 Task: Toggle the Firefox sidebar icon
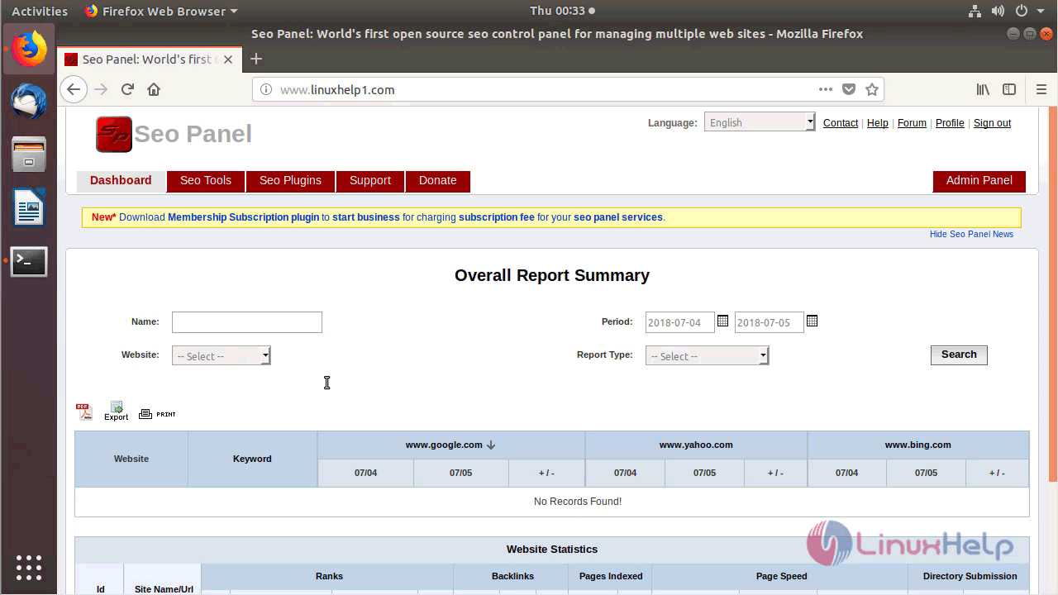(x=1009, y=89)
